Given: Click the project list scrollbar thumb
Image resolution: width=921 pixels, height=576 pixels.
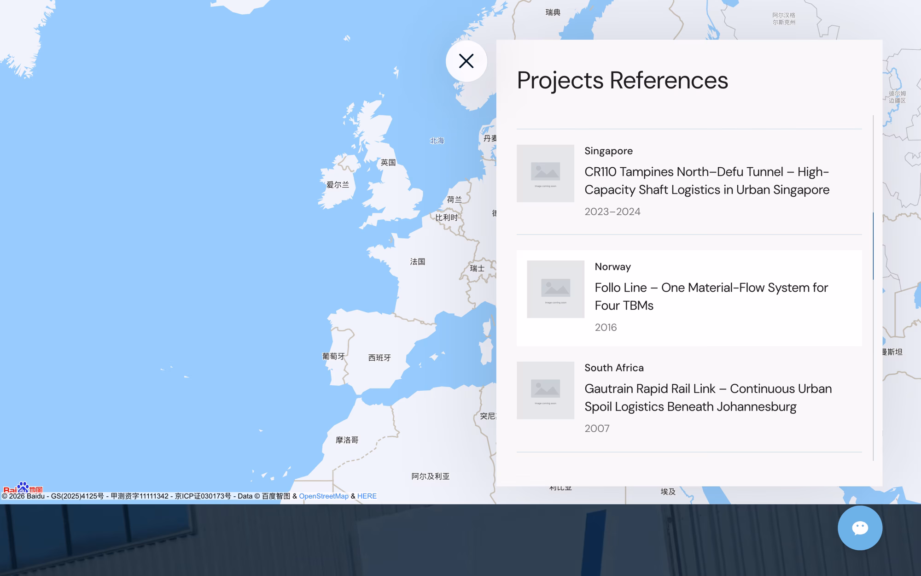Looking at the screenshot, I should tap(873, 246).
